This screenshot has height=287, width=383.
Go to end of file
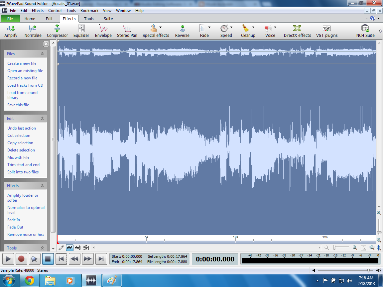click(101, 259)
